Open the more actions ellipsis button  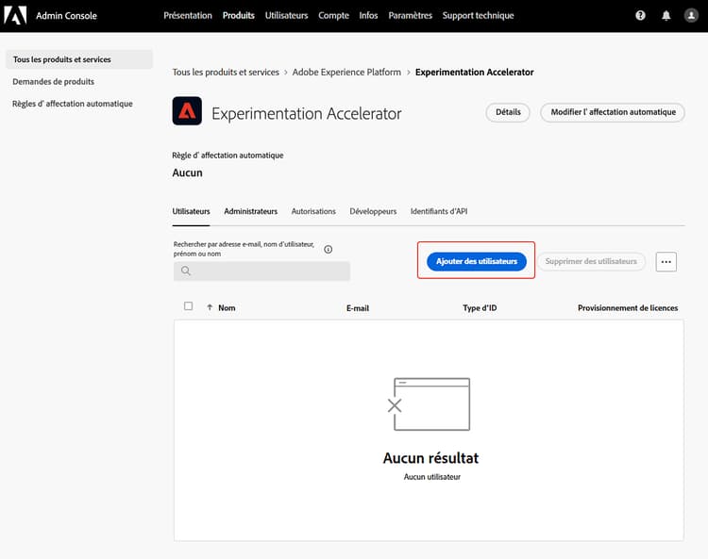click(x=666, y=261)
